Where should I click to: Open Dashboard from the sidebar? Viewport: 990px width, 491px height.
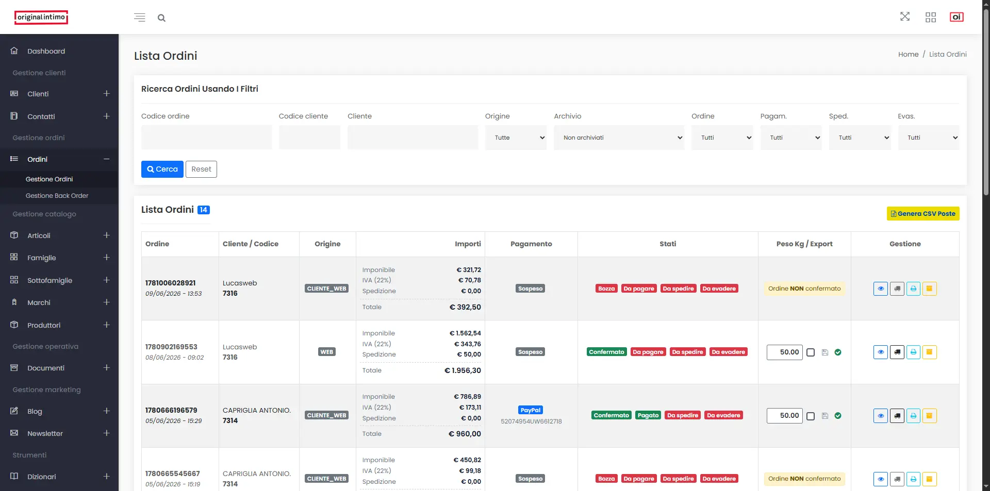point(59,51)
